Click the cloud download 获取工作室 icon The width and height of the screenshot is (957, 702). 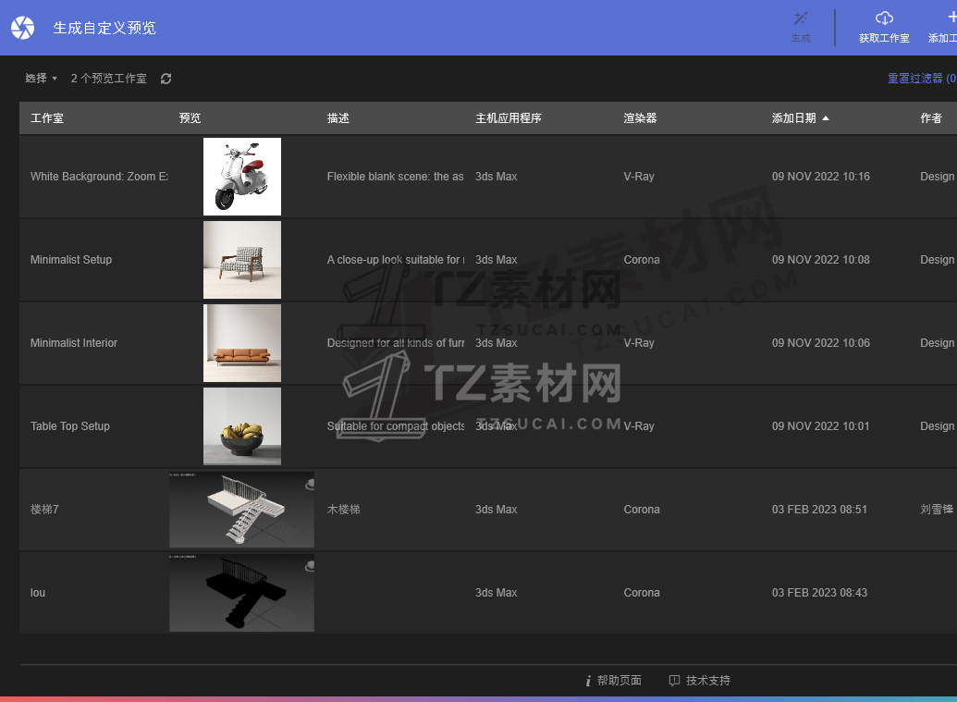[884, 18]
